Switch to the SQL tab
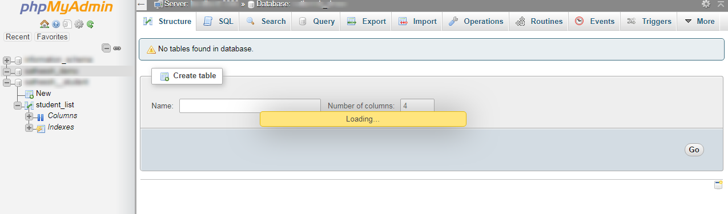 point(218,21)
